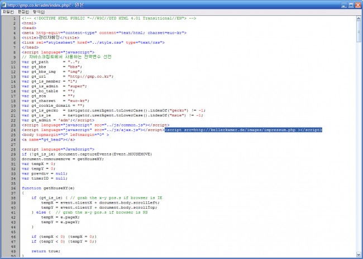Open the 편집 (Edit) menu
Screen dimensions: 363x259
23,11
